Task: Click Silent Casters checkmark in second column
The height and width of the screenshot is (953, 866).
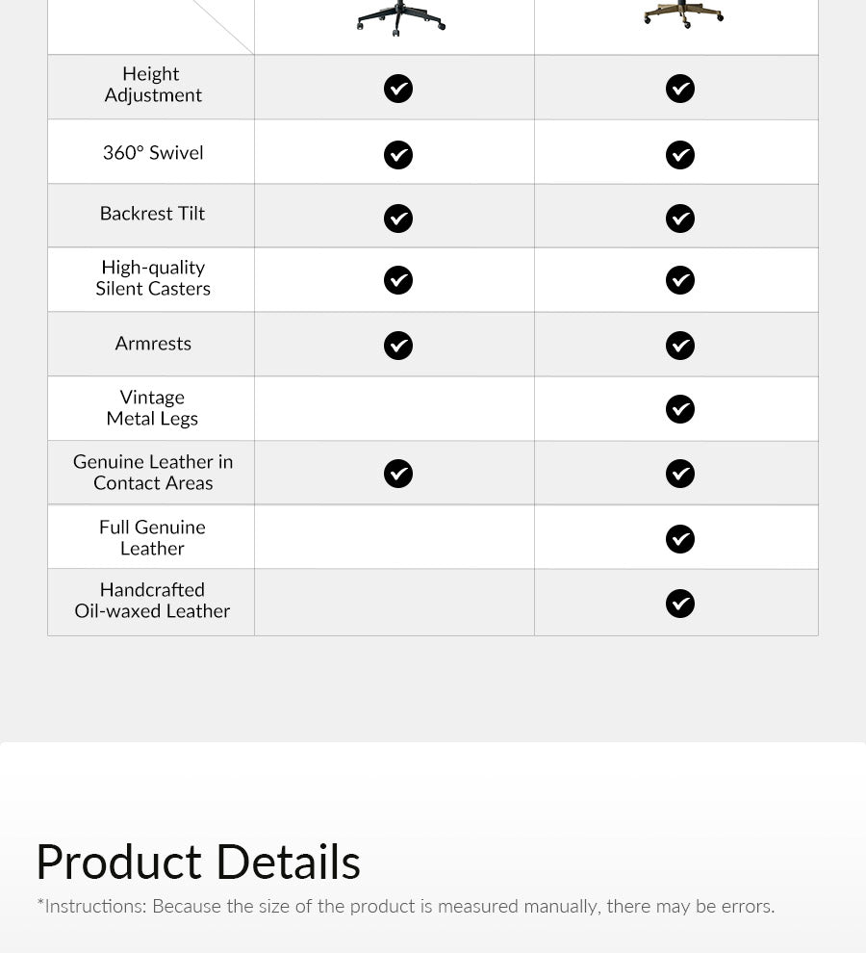Action: coord(680,280)
